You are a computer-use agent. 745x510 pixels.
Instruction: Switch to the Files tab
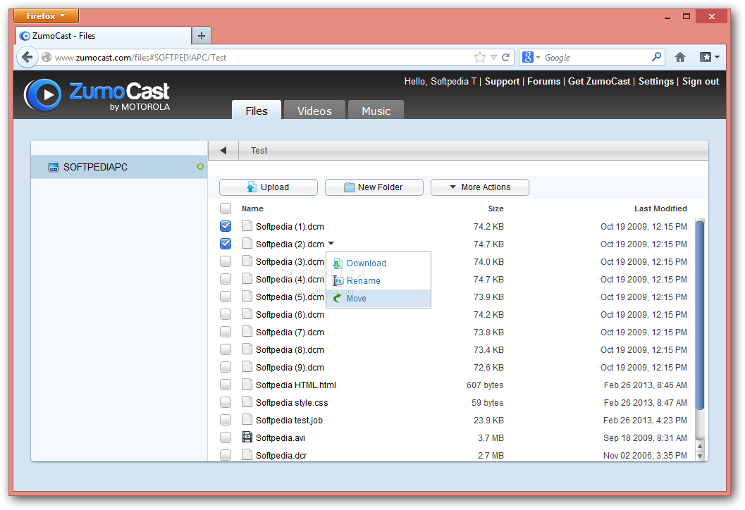pos(257,110)
